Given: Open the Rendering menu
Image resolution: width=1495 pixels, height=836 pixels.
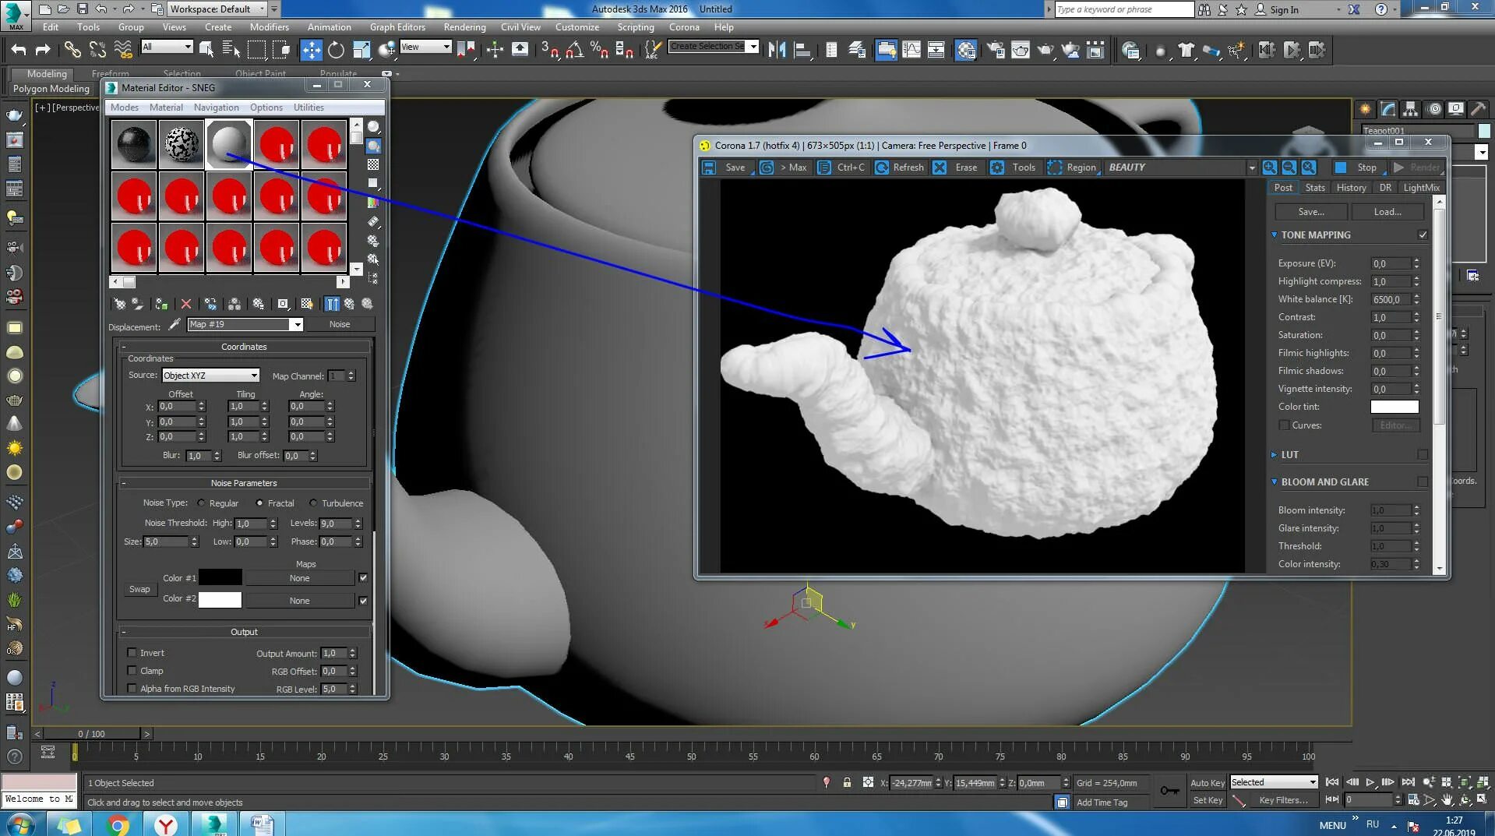Looking at the screenshot, I should click(464, 27).
